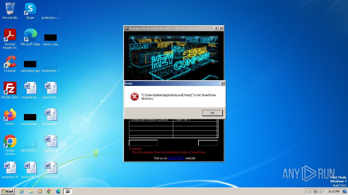Open Firefox desktop shortcut

(10, 117)
